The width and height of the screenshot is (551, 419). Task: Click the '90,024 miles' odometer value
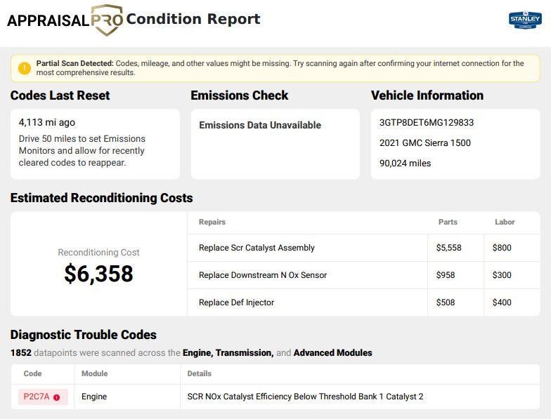(405, 163)
